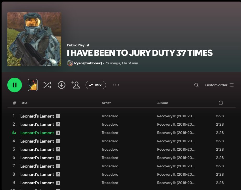
Task: Open the album preview thumbnail beside pause
Action: [33, 85]
